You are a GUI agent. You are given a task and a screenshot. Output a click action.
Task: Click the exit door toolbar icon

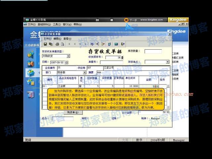pyautogui.click(x=123, y=44)
